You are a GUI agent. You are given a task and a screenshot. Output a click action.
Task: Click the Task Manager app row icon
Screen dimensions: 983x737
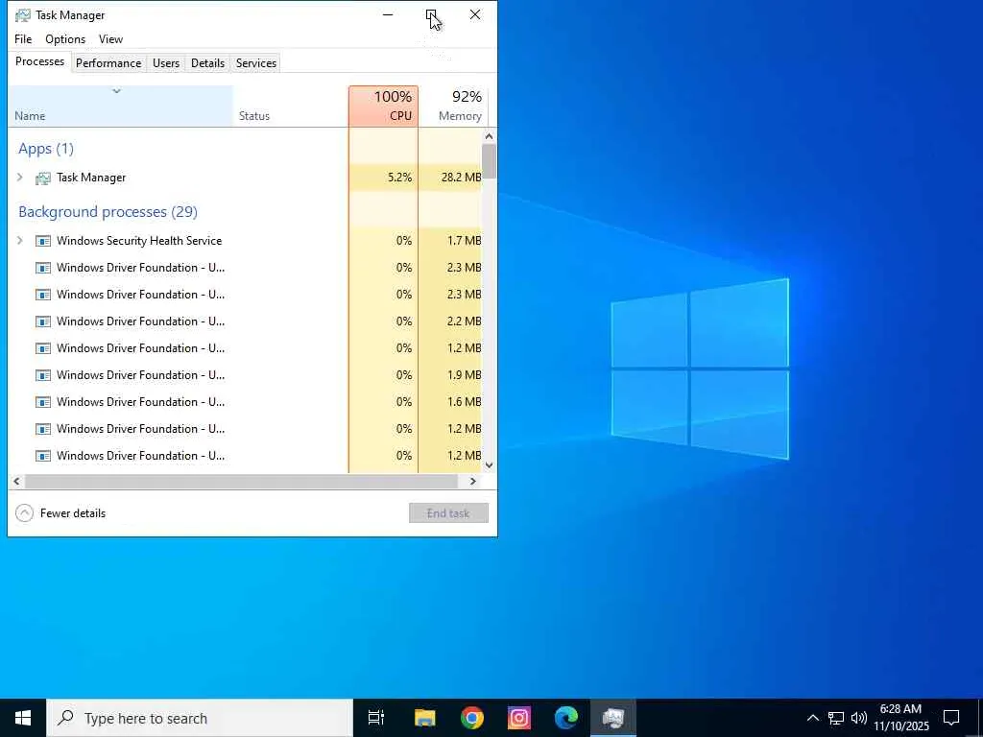pyautogui.click(x=42, y=178)
